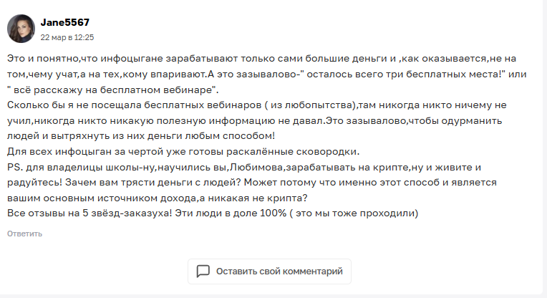Click the line starting учил, никогда никто
This screenshot has width=547, height=298.
(x=251, y=120)
